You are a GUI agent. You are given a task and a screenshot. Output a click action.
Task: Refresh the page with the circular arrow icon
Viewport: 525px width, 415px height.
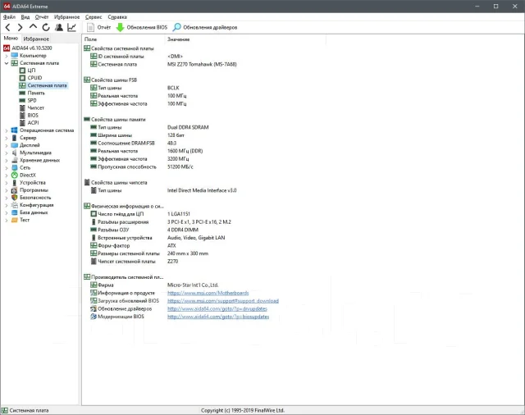pyautogui.click(x=46, y=27)
